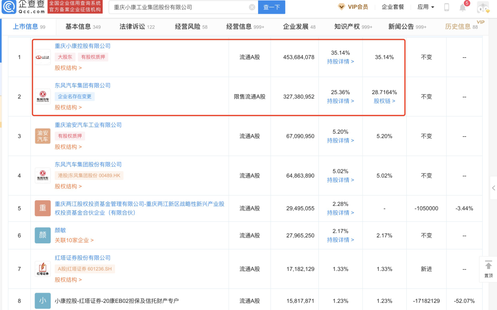This screenshot has height=310, width=497.
Task: Open the 应用 dropdown menu
Action: pyautogui.click(x=426, y=7)
